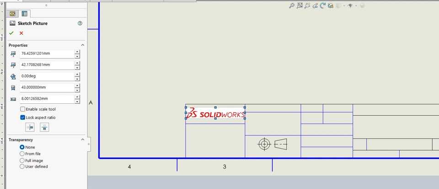Select User defined transparency option
The width and height of the screenshot is (439, 189).
tap(22, 166)
